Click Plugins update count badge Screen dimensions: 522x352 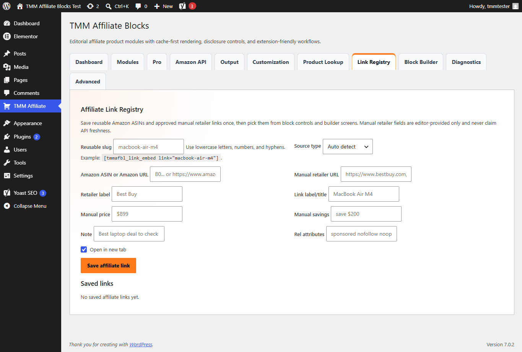[x=36, y=137]
